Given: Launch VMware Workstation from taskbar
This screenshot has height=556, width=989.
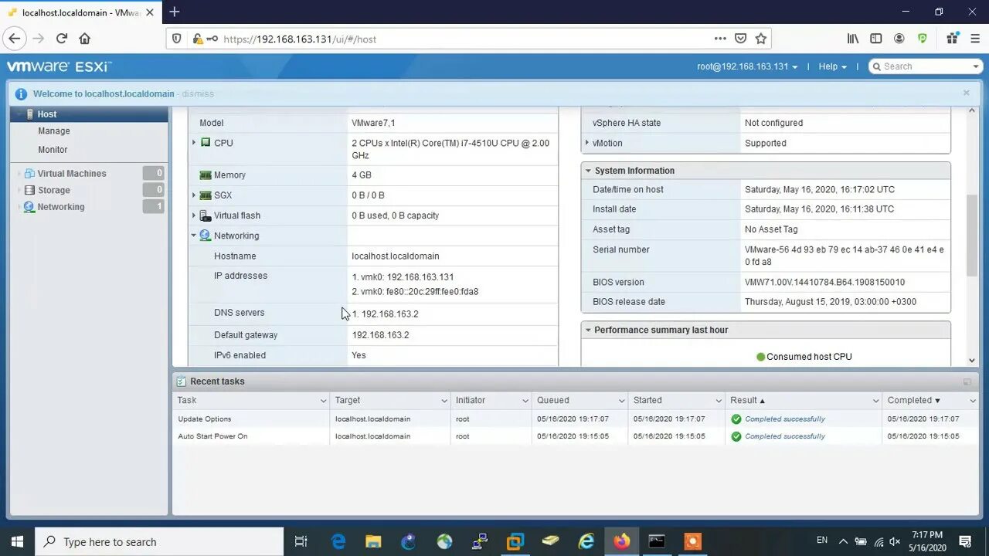Looking at the screenshot, I should tap(515, 541).
